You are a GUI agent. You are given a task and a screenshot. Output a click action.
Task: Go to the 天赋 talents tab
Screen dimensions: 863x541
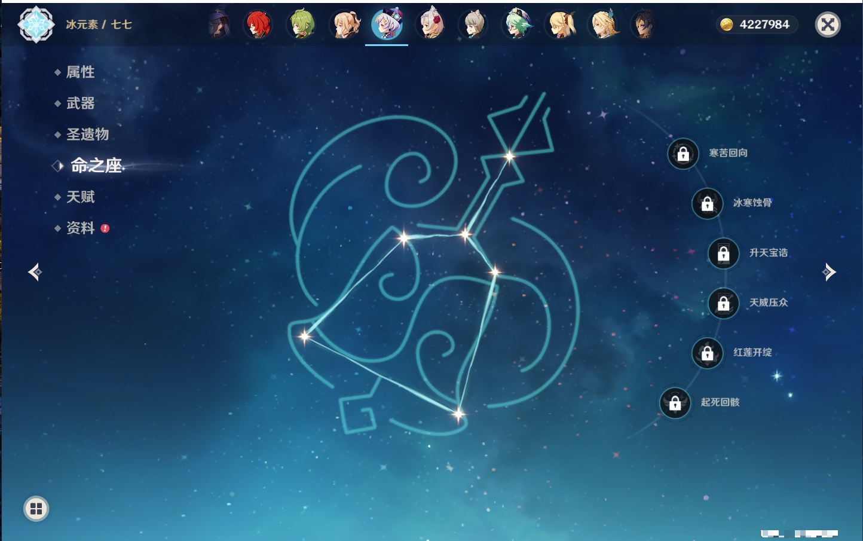pyautogui.click(x=80, y=197)
